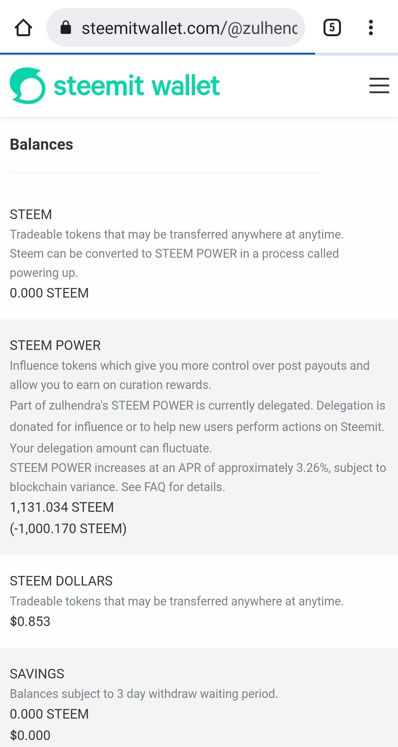Viewport: 398px width, 747px height.
Task: Tap the browser home icon
Action: (x=23, y=28)
